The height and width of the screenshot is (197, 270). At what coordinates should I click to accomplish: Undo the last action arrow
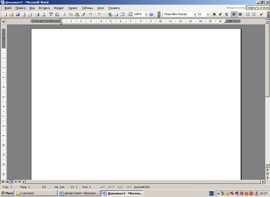tap(90, 15)
